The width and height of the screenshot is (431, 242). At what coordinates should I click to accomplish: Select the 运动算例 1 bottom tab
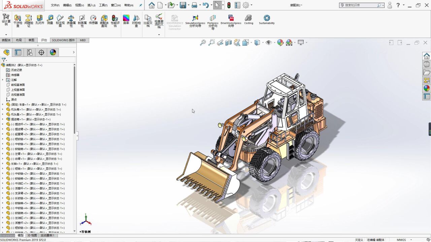point(47,236)
